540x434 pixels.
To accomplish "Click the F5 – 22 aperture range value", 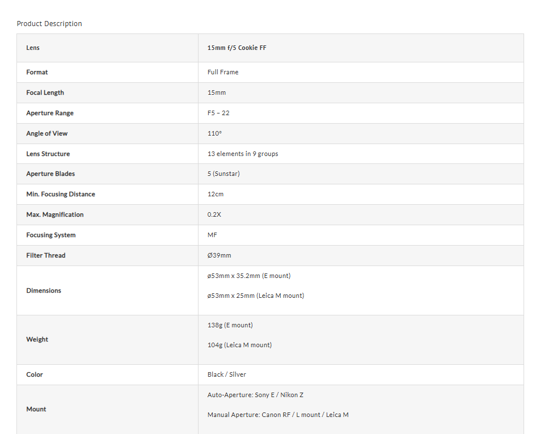I will tap(218, 113).
